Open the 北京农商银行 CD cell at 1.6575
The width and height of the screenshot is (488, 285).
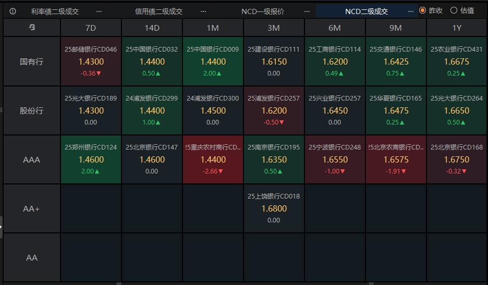pyautogui.click(x=396, y=159)
